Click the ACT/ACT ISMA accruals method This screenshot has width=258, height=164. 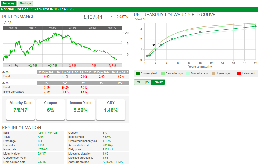(113, 162)
